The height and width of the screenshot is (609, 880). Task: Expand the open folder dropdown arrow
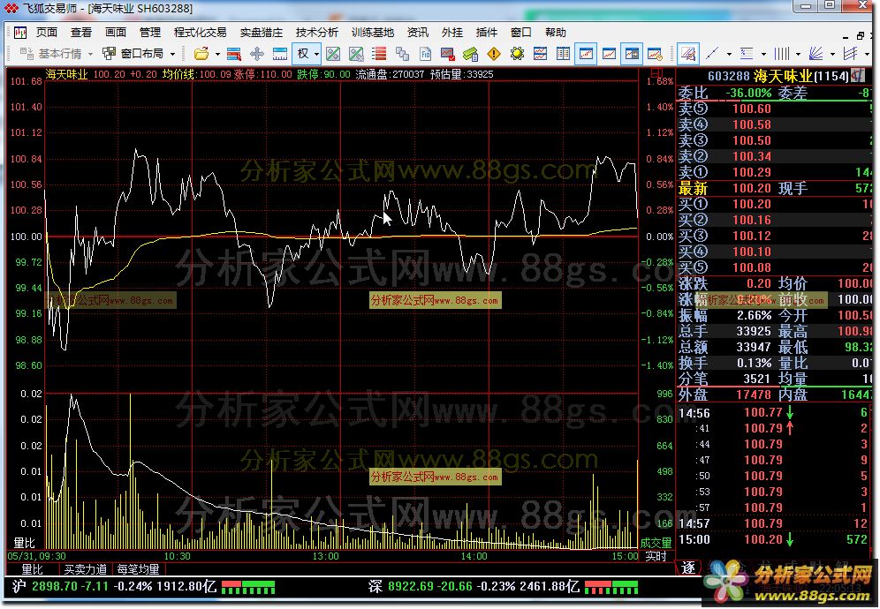click(x=217, y=55)
